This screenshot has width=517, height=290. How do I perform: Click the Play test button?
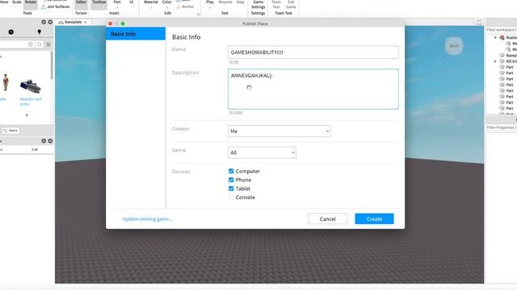pyautogui.click(x=210, y=4)
